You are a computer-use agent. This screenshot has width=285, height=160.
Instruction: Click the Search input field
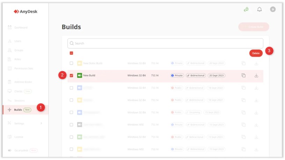(165, 43)
